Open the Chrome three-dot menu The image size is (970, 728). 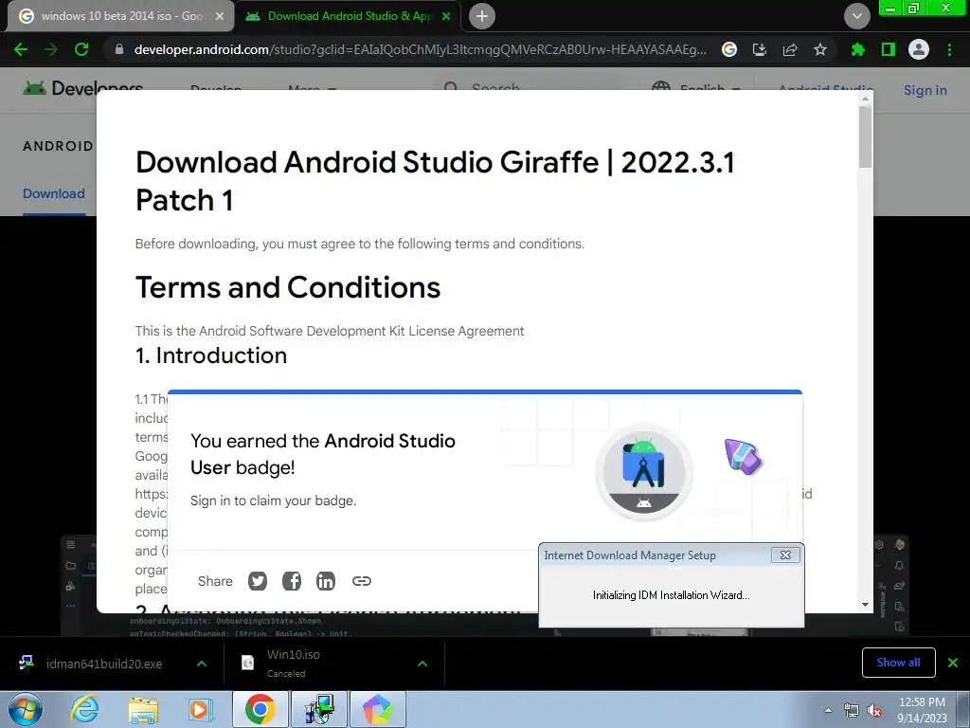949,49
